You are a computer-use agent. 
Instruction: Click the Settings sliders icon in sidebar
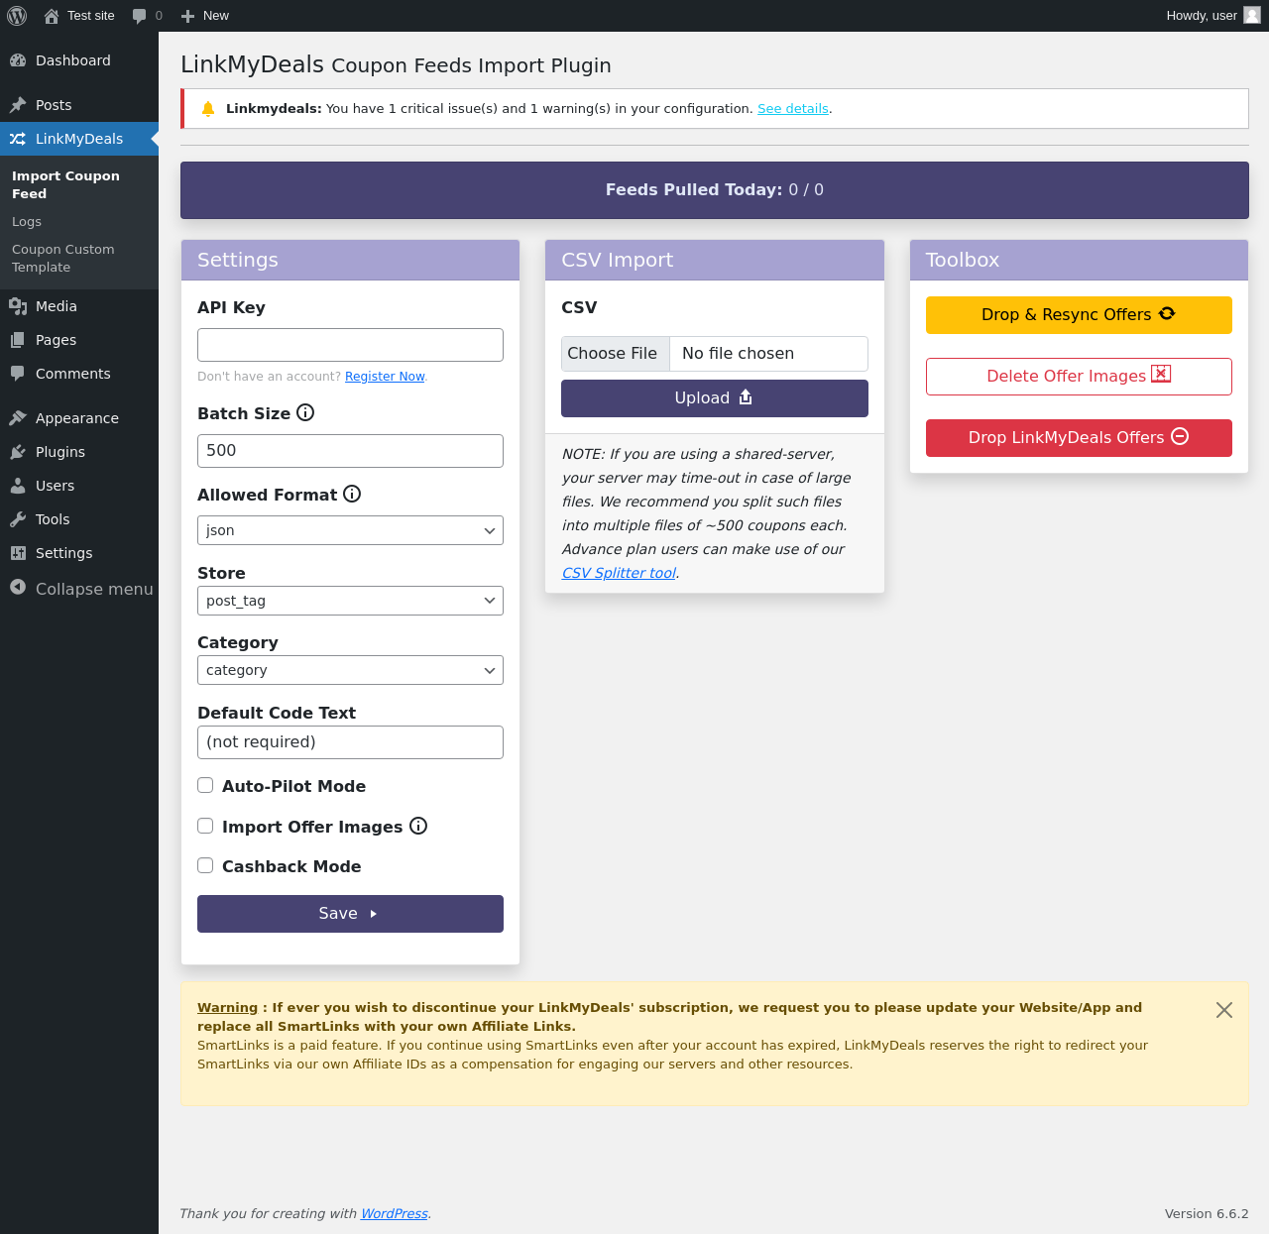(x=18, y=553)
